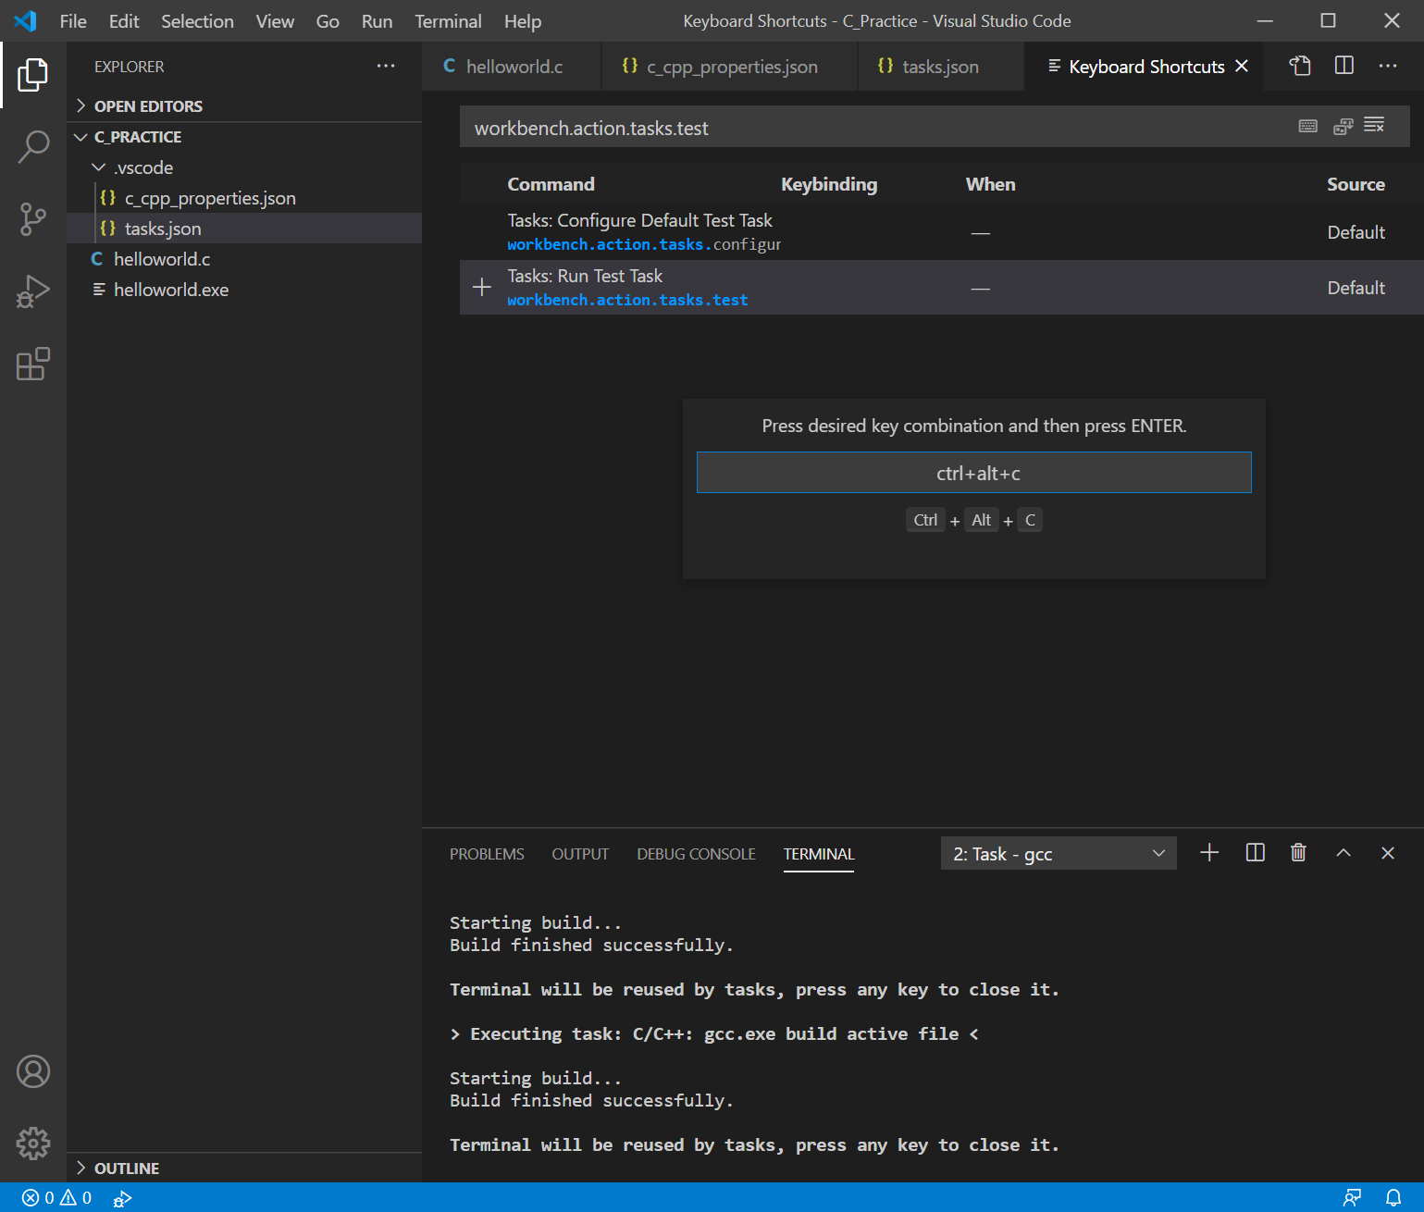Viewport: 1424px width, 1212px height.
Task: Switch to the Debug Console tab
Action: [696, 853]
